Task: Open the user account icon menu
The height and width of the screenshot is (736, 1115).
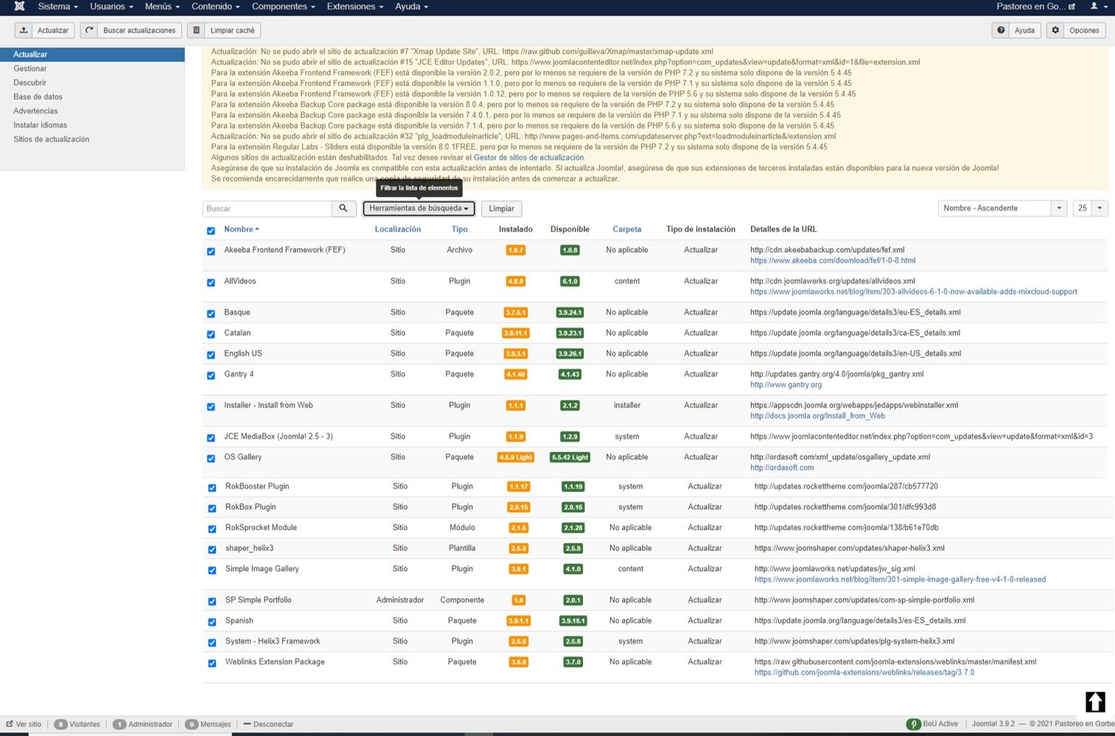Action: pyautogui.click(x=1098, y=6)
